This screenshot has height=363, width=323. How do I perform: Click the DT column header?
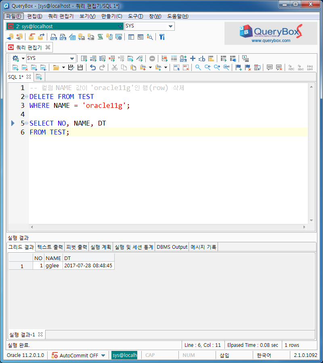tap(88, 258)
